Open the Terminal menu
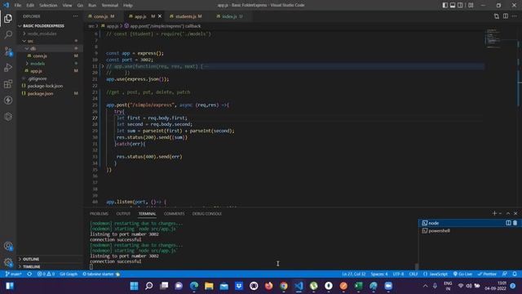This screenshot has height=294, width=522. [x=110, y=6]
